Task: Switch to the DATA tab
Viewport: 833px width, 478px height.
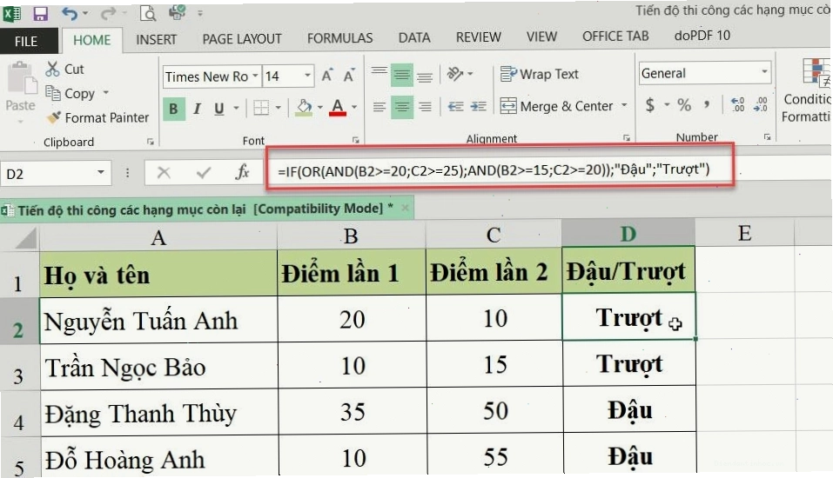Action: pyautogui.click(x=414, y=37)
